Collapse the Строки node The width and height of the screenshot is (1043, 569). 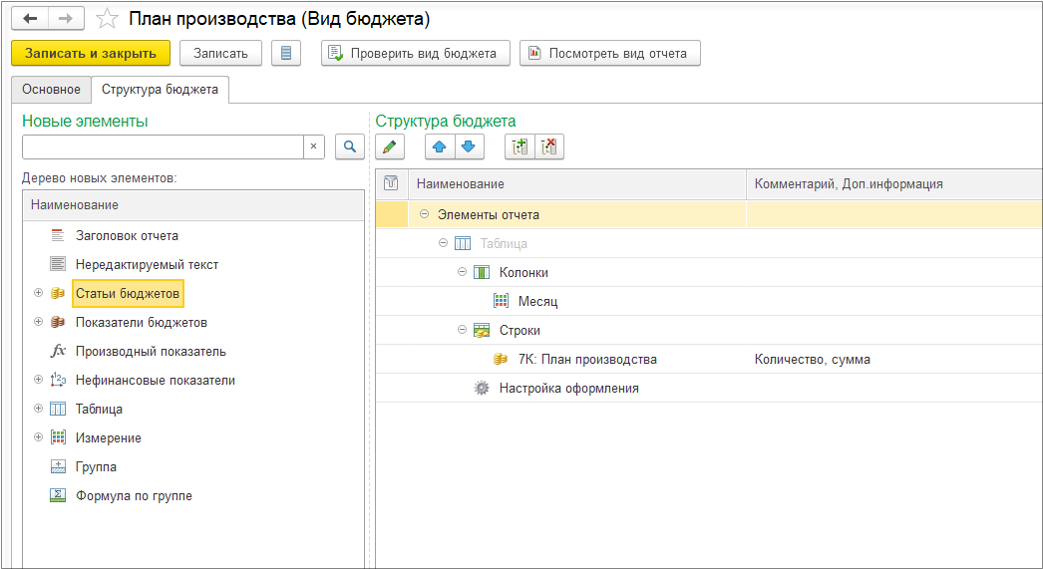[x=462, y=330]
